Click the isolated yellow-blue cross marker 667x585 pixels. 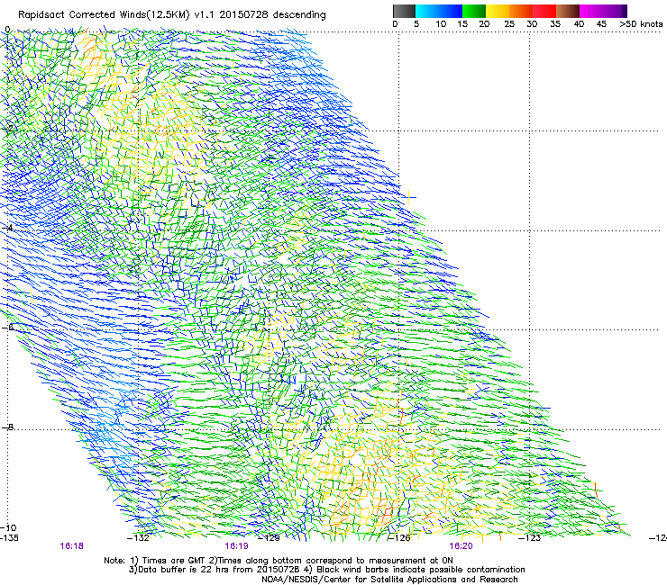[x=409, y=197]
